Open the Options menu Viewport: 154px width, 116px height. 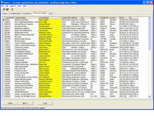click(x=13, y=6)
